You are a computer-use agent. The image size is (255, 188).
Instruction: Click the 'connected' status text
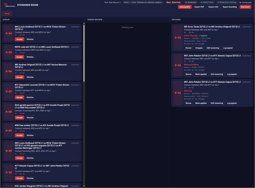(x=245, y=2)
